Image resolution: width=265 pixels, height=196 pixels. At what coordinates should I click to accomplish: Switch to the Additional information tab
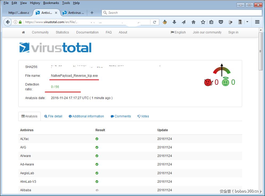click(x=86, y=116)
